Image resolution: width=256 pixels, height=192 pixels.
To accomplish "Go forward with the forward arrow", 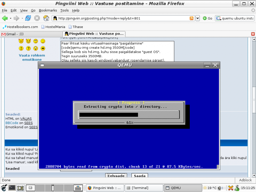I will 16,18.
